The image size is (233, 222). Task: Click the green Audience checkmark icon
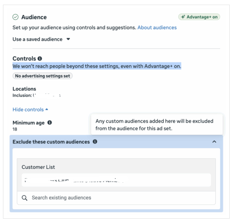pos(15,17)
